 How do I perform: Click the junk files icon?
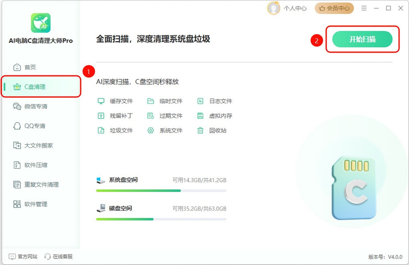(101, 130)
